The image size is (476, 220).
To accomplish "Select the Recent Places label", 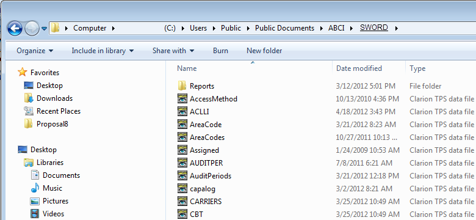I will tap(59, 111).
